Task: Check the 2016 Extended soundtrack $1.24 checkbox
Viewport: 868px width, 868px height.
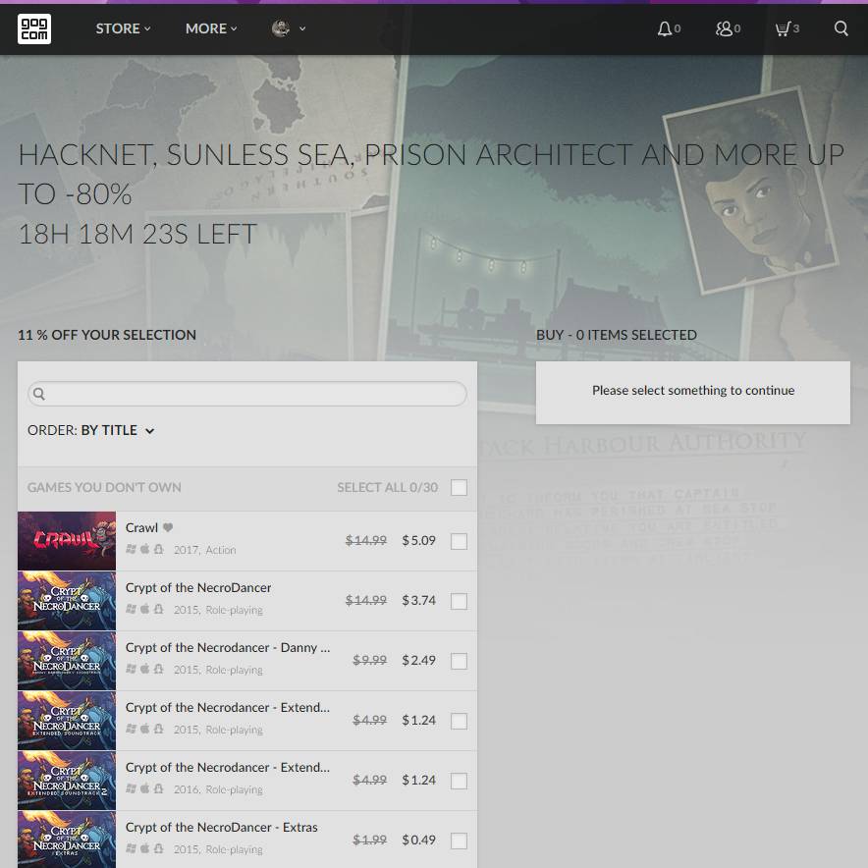Action: tap(459, 781)
